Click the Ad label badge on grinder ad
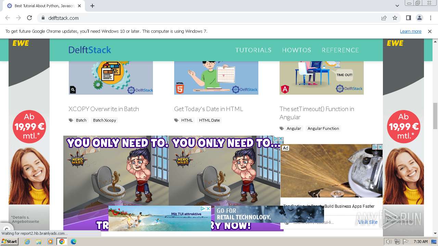438x246 pixels. tap(285, 148)
